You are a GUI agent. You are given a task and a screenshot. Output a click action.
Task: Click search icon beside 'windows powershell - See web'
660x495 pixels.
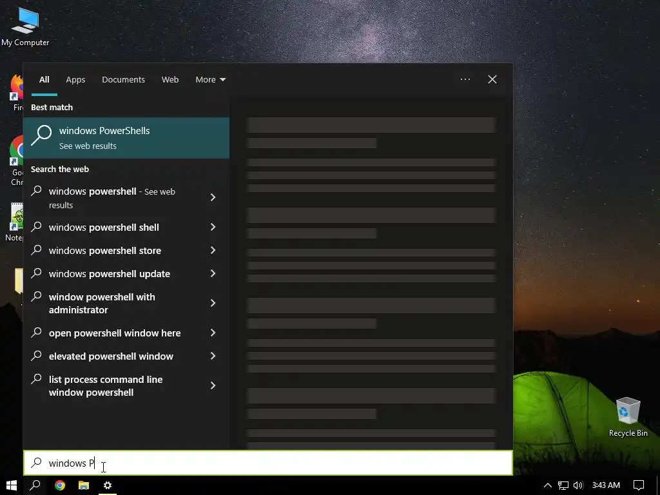37,190
